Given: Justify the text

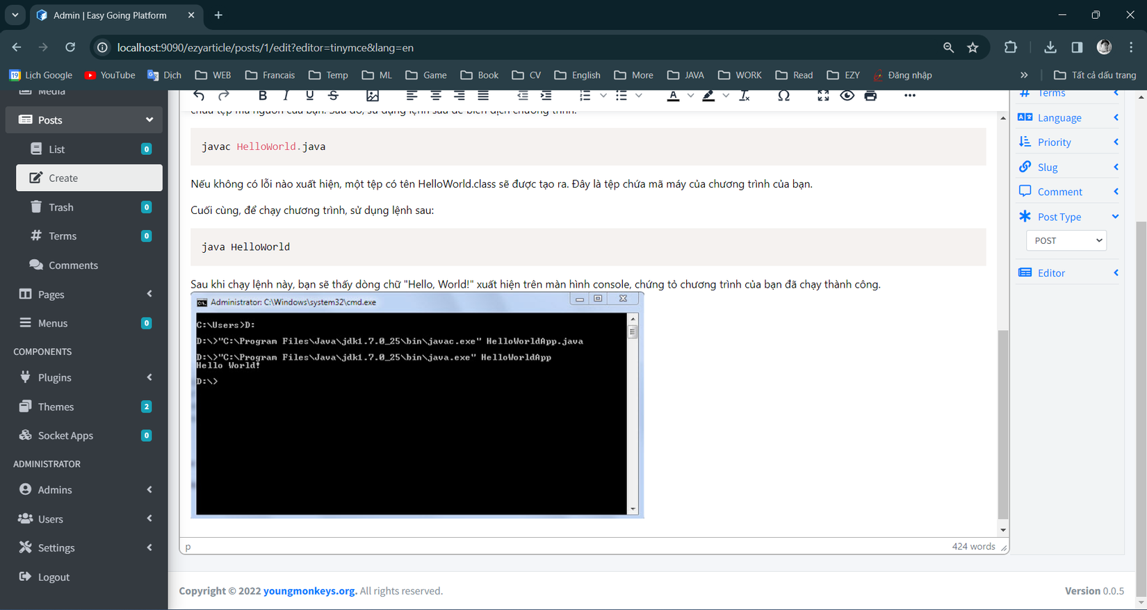Looking at the screenshot, I should (483, 95).
